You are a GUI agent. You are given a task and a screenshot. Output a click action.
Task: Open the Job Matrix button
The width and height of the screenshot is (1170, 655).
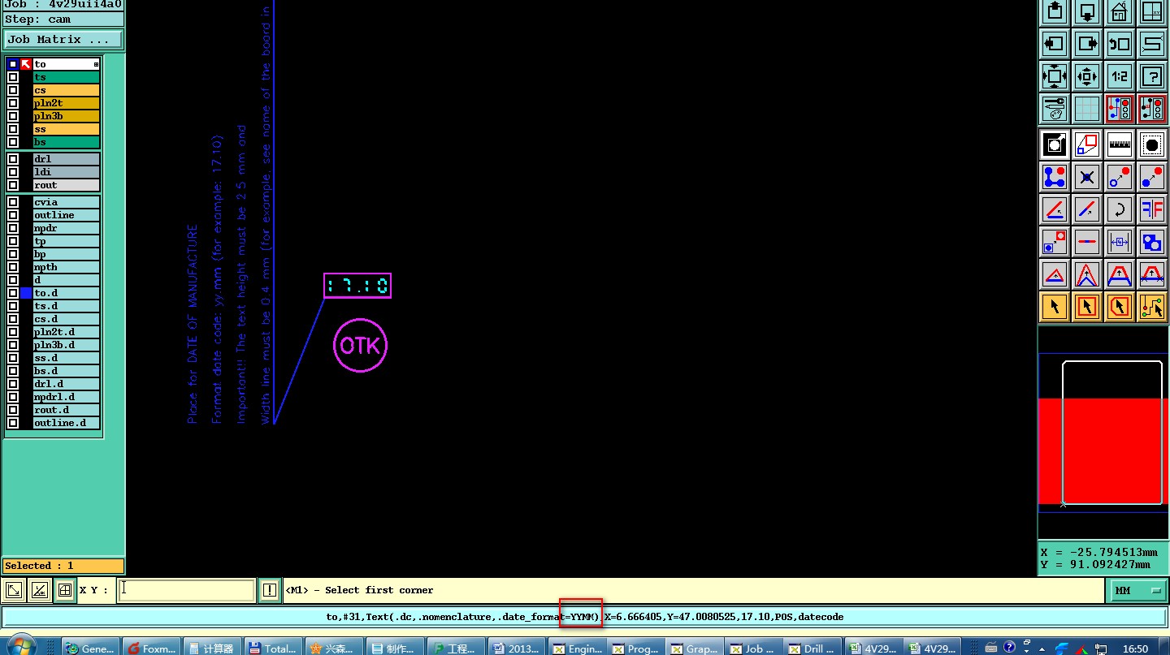pos(63,39)
